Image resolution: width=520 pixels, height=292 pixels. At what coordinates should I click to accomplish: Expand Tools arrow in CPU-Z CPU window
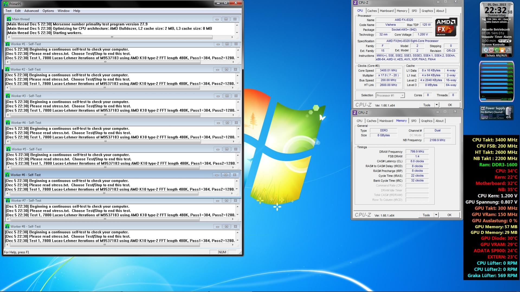pos(436,105)
